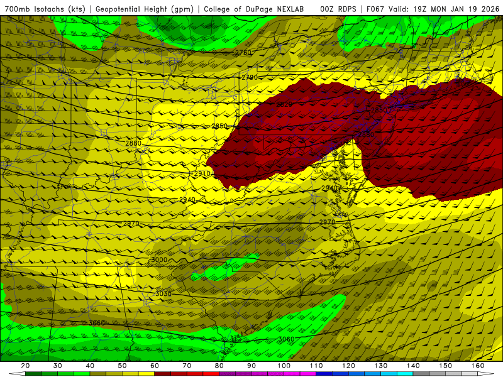Select the 2760 height contour label
503x377 pixels.
tap(243, 53)
